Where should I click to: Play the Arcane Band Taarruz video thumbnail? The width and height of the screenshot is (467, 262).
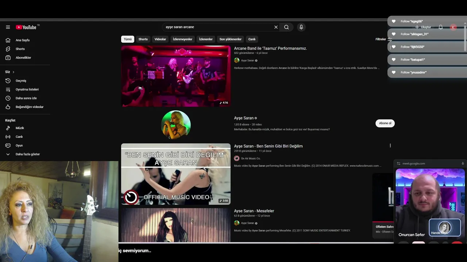176,76
